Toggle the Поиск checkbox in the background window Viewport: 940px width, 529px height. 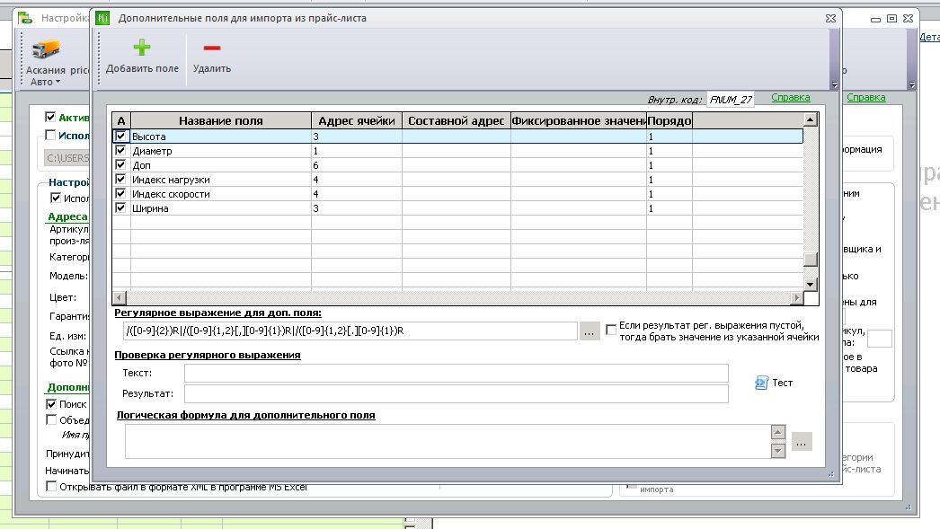click(x=51, y=404)
